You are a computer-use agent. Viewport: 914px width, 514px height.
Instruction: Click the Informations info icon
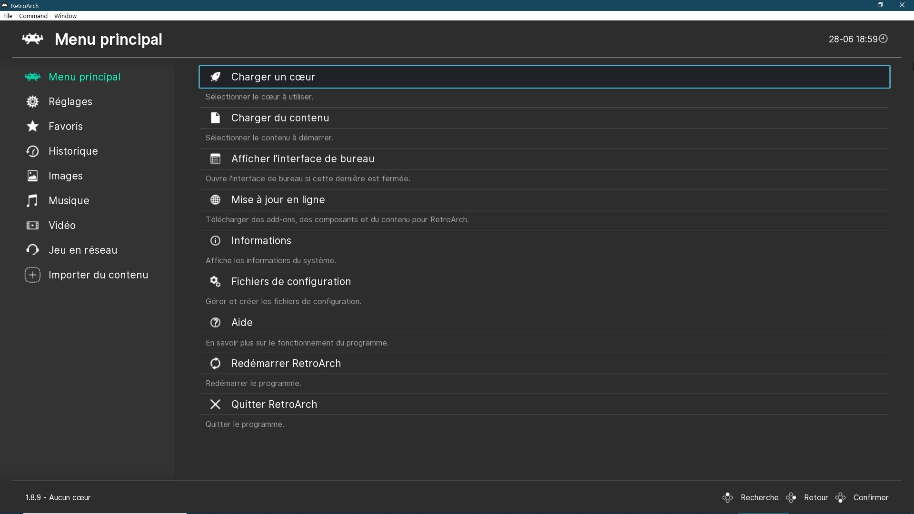coord(215,240)
